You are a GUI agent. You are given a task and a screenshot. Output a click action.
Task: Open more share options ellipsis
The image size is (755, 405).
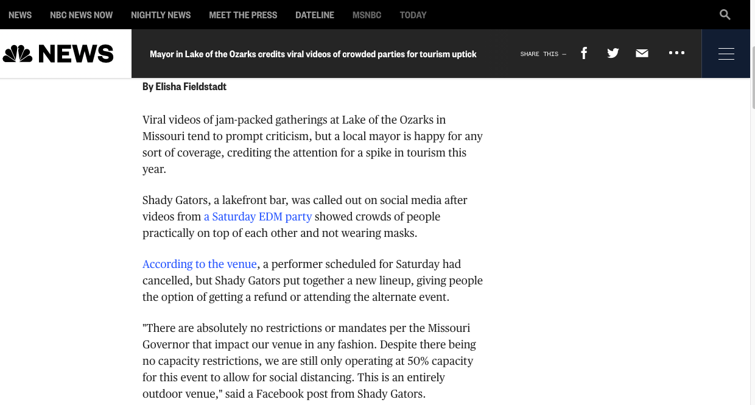[676, 54]
